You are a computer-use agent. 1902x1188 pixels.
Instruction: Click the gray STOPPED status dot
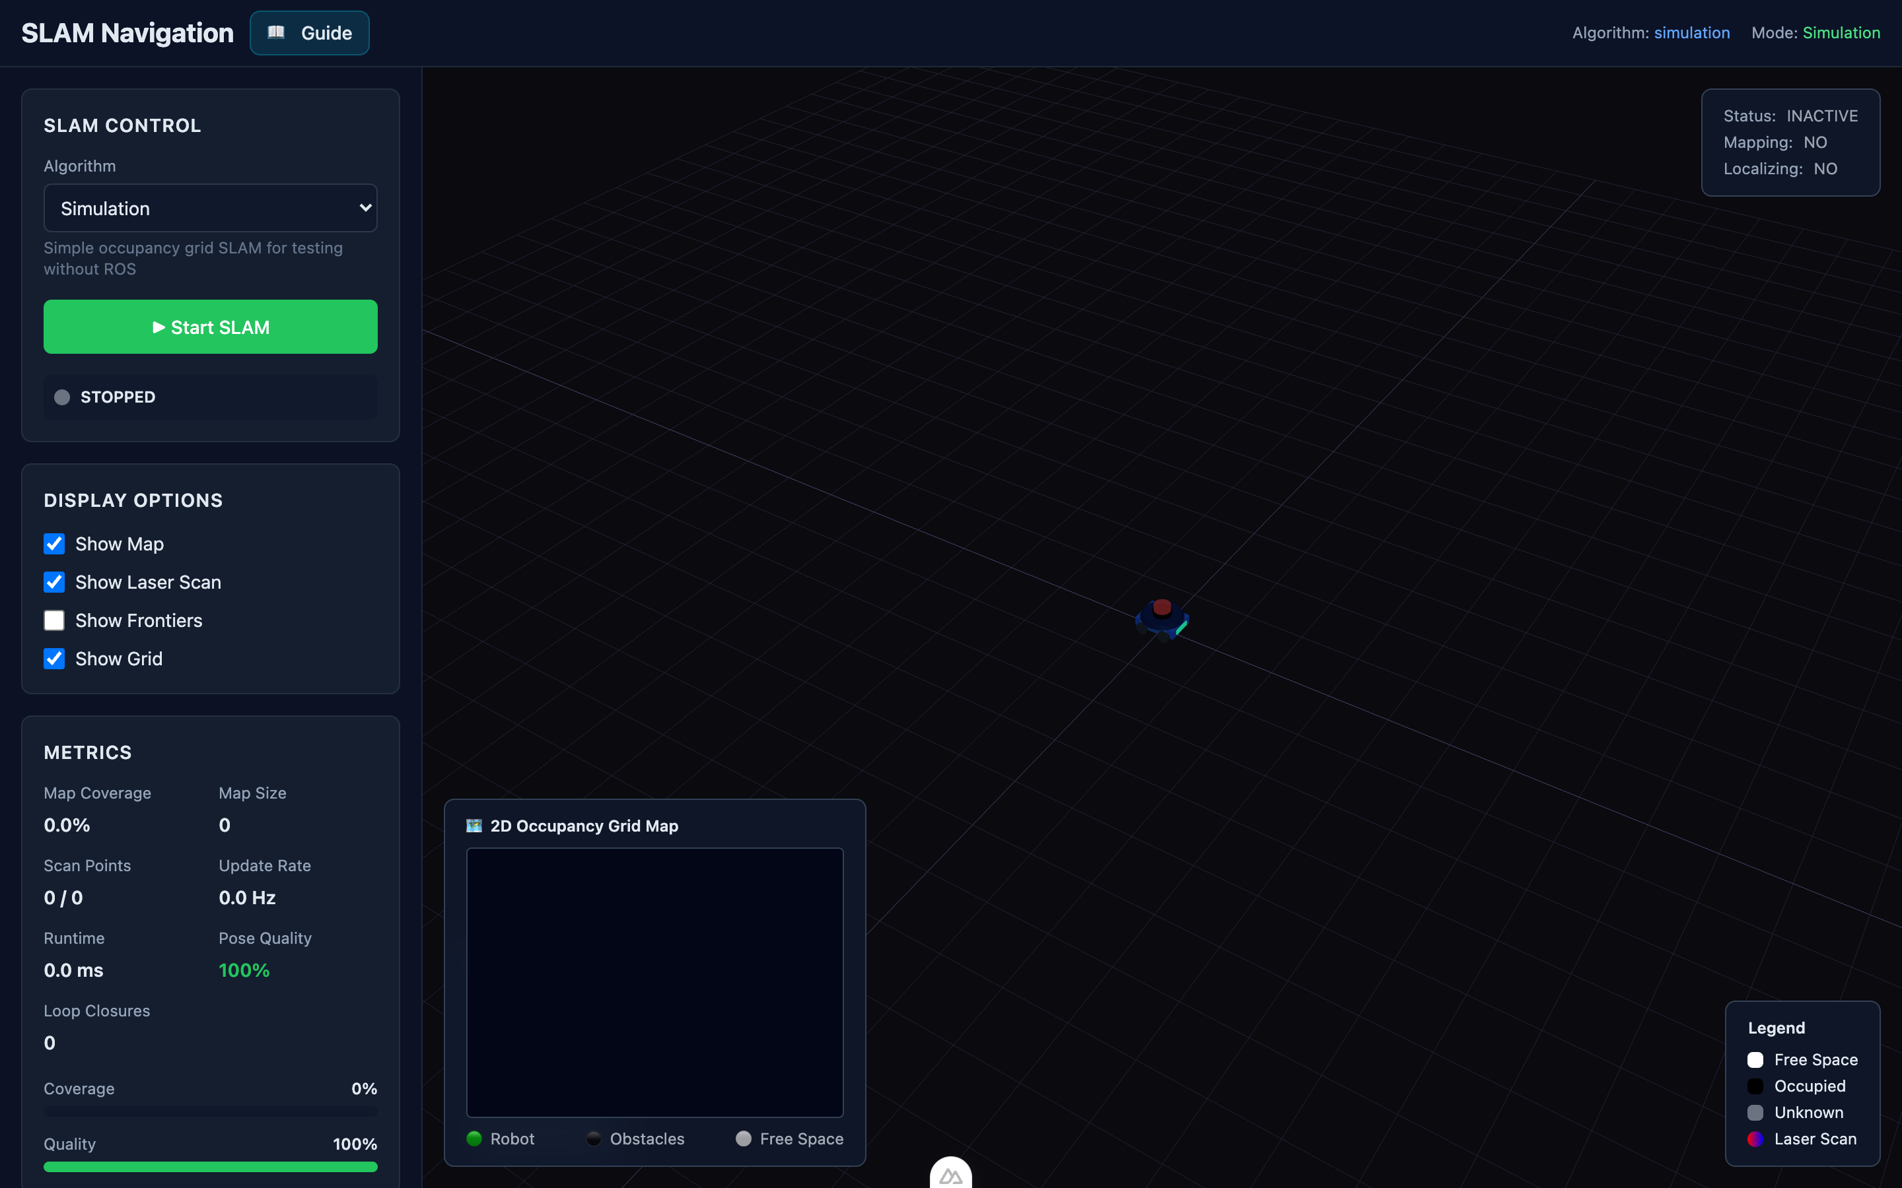pos(62,397)
